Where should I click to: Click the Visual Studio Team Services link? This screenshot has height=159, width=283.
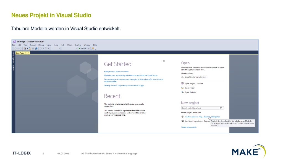(195, 77)
